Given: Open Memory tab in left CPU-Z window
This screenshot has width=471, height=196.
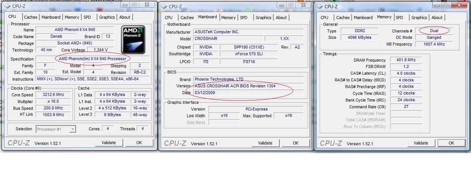Looking at the screenshot, I should pos(72,17).
